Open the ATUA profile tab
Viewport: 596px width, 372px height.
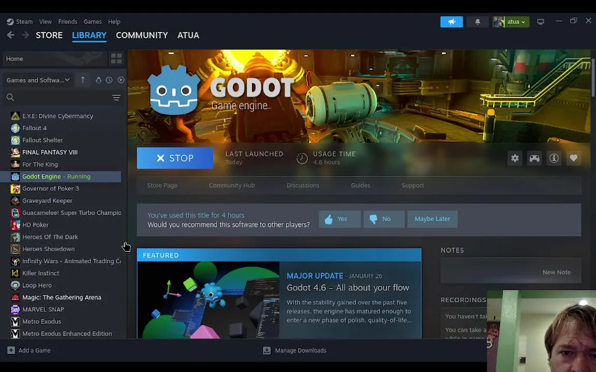pyautogui.click(x=188, y=35)
